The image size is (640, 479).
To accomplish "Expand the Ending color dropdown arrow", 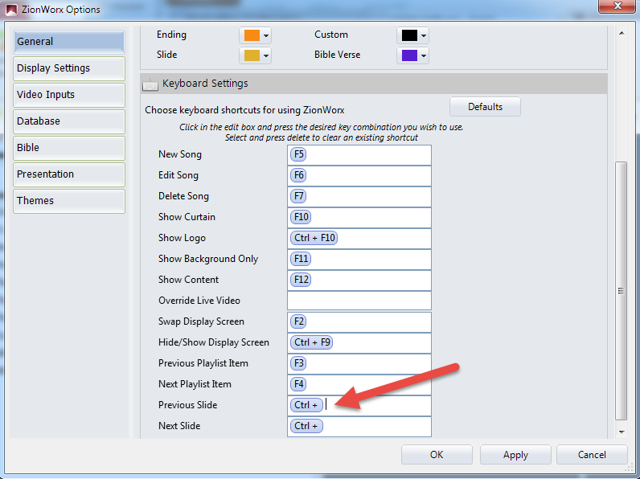I will 266,35.
